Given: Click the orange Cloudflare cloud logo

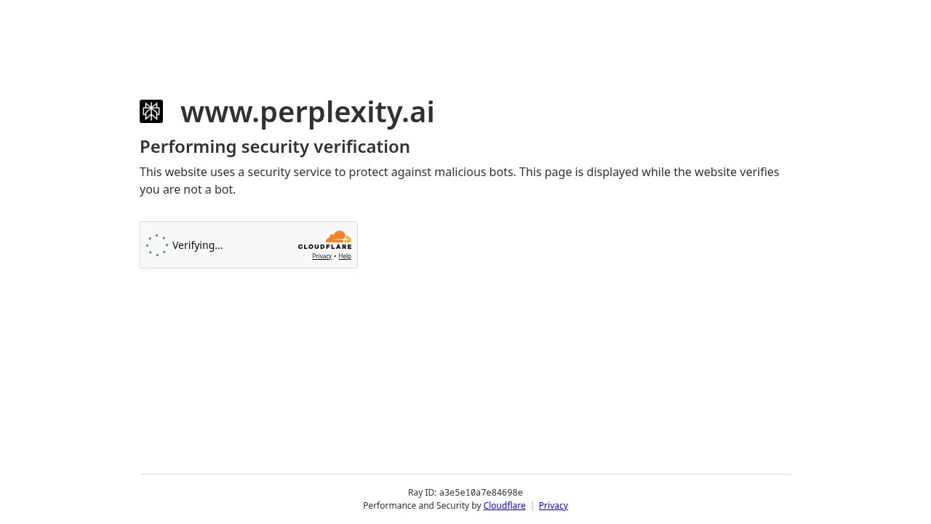Looking at the screenshot, I should pos(339,237).
